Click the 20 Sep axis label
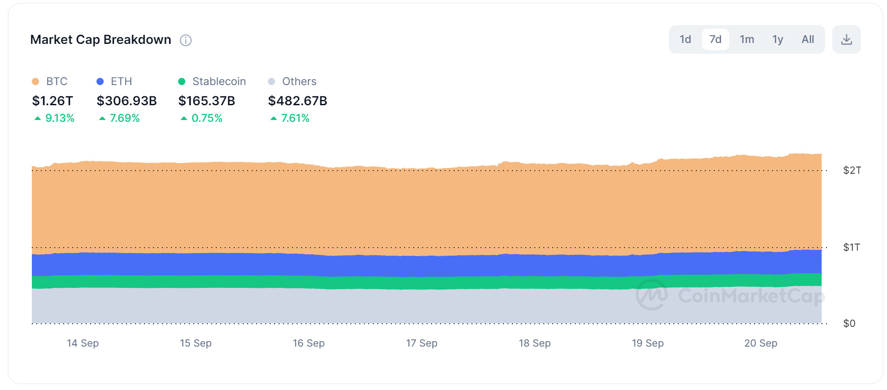887x390 pixels. coord(761,343)
